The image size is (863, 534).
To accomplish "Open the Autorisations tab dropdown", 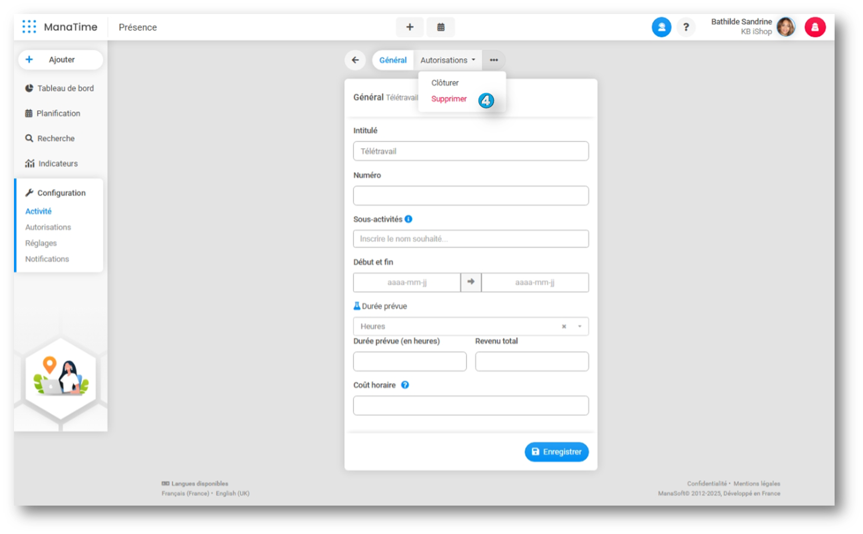I will [x=447, y=60].
